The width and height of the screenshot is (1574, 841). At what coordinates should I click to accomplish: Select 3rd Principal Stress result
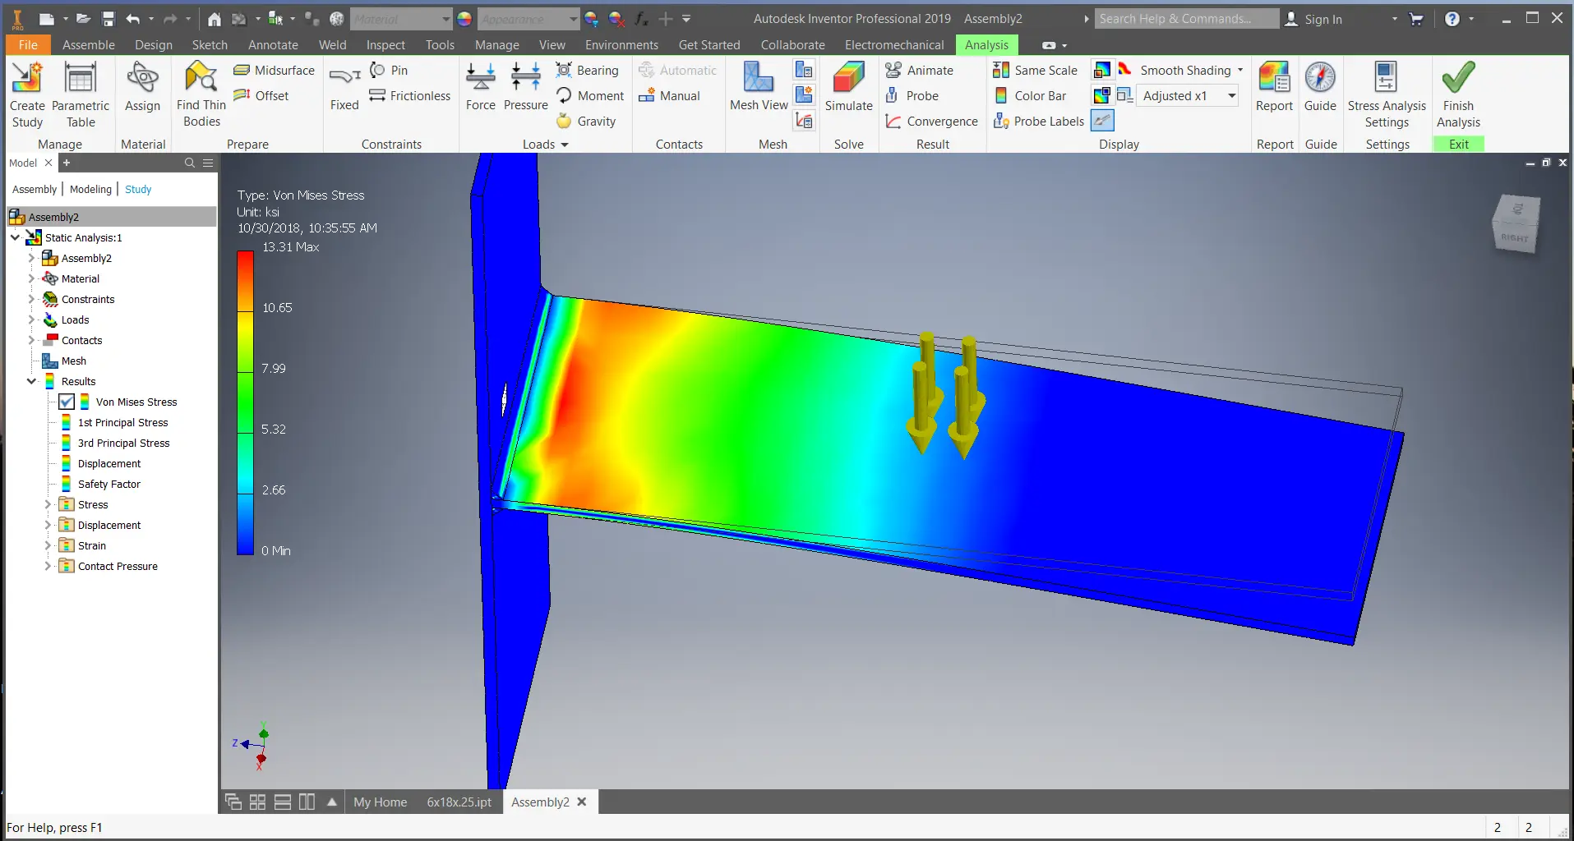click(x=123, y=443)
